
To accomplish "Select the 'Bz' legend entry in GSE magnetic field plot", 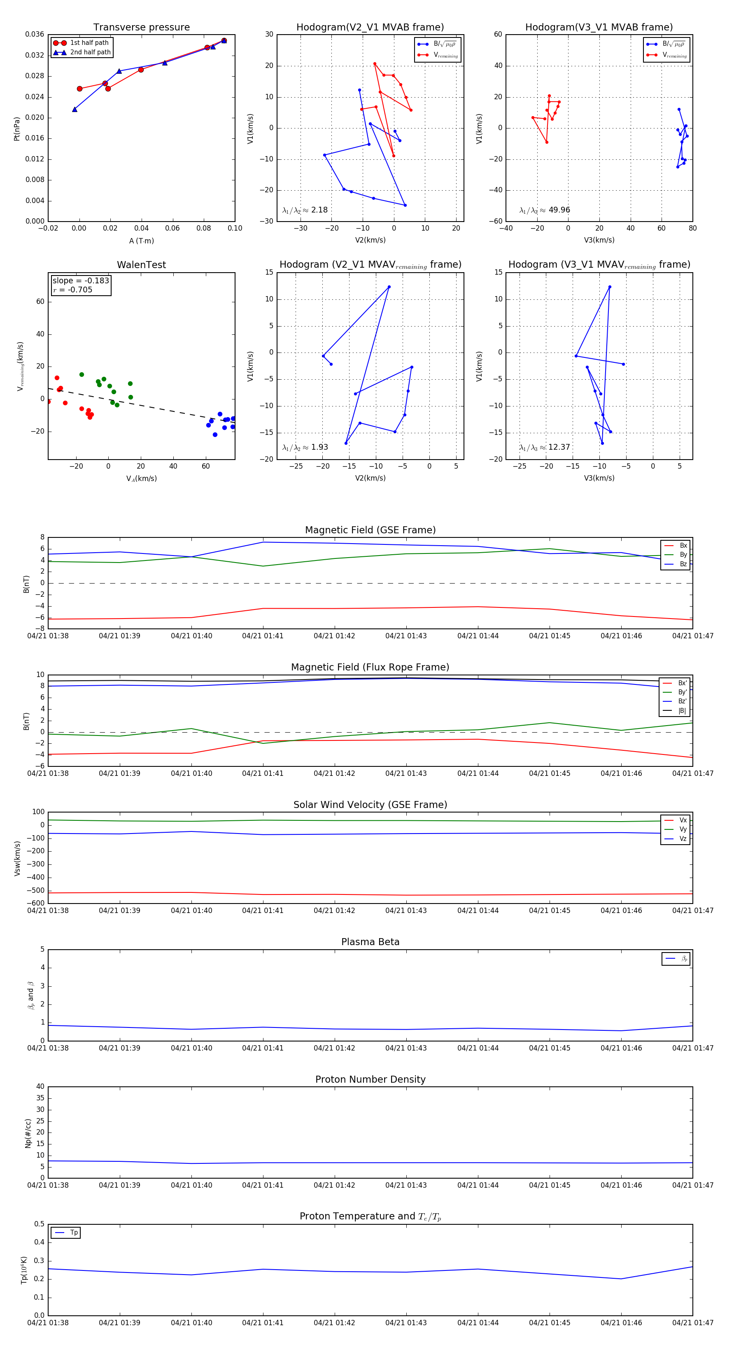I will point(676,564).
